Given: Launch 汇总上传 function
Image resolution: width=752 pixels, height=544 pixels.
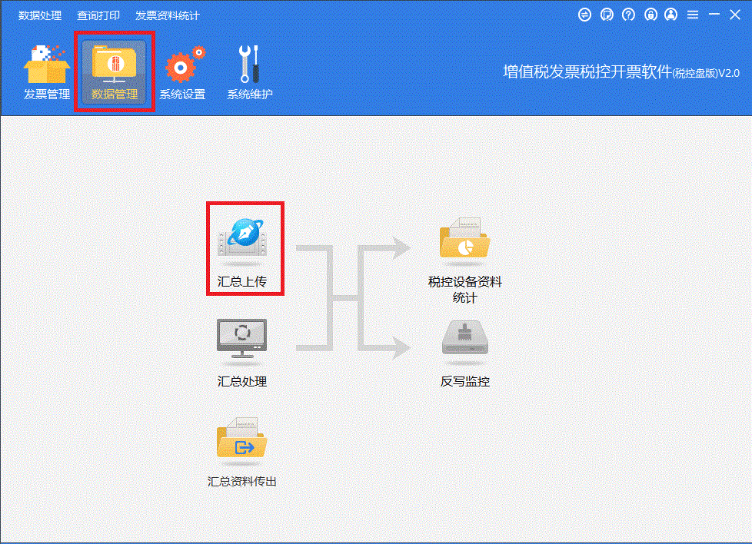Looking at the screenshot, I should tap(242, 251).
